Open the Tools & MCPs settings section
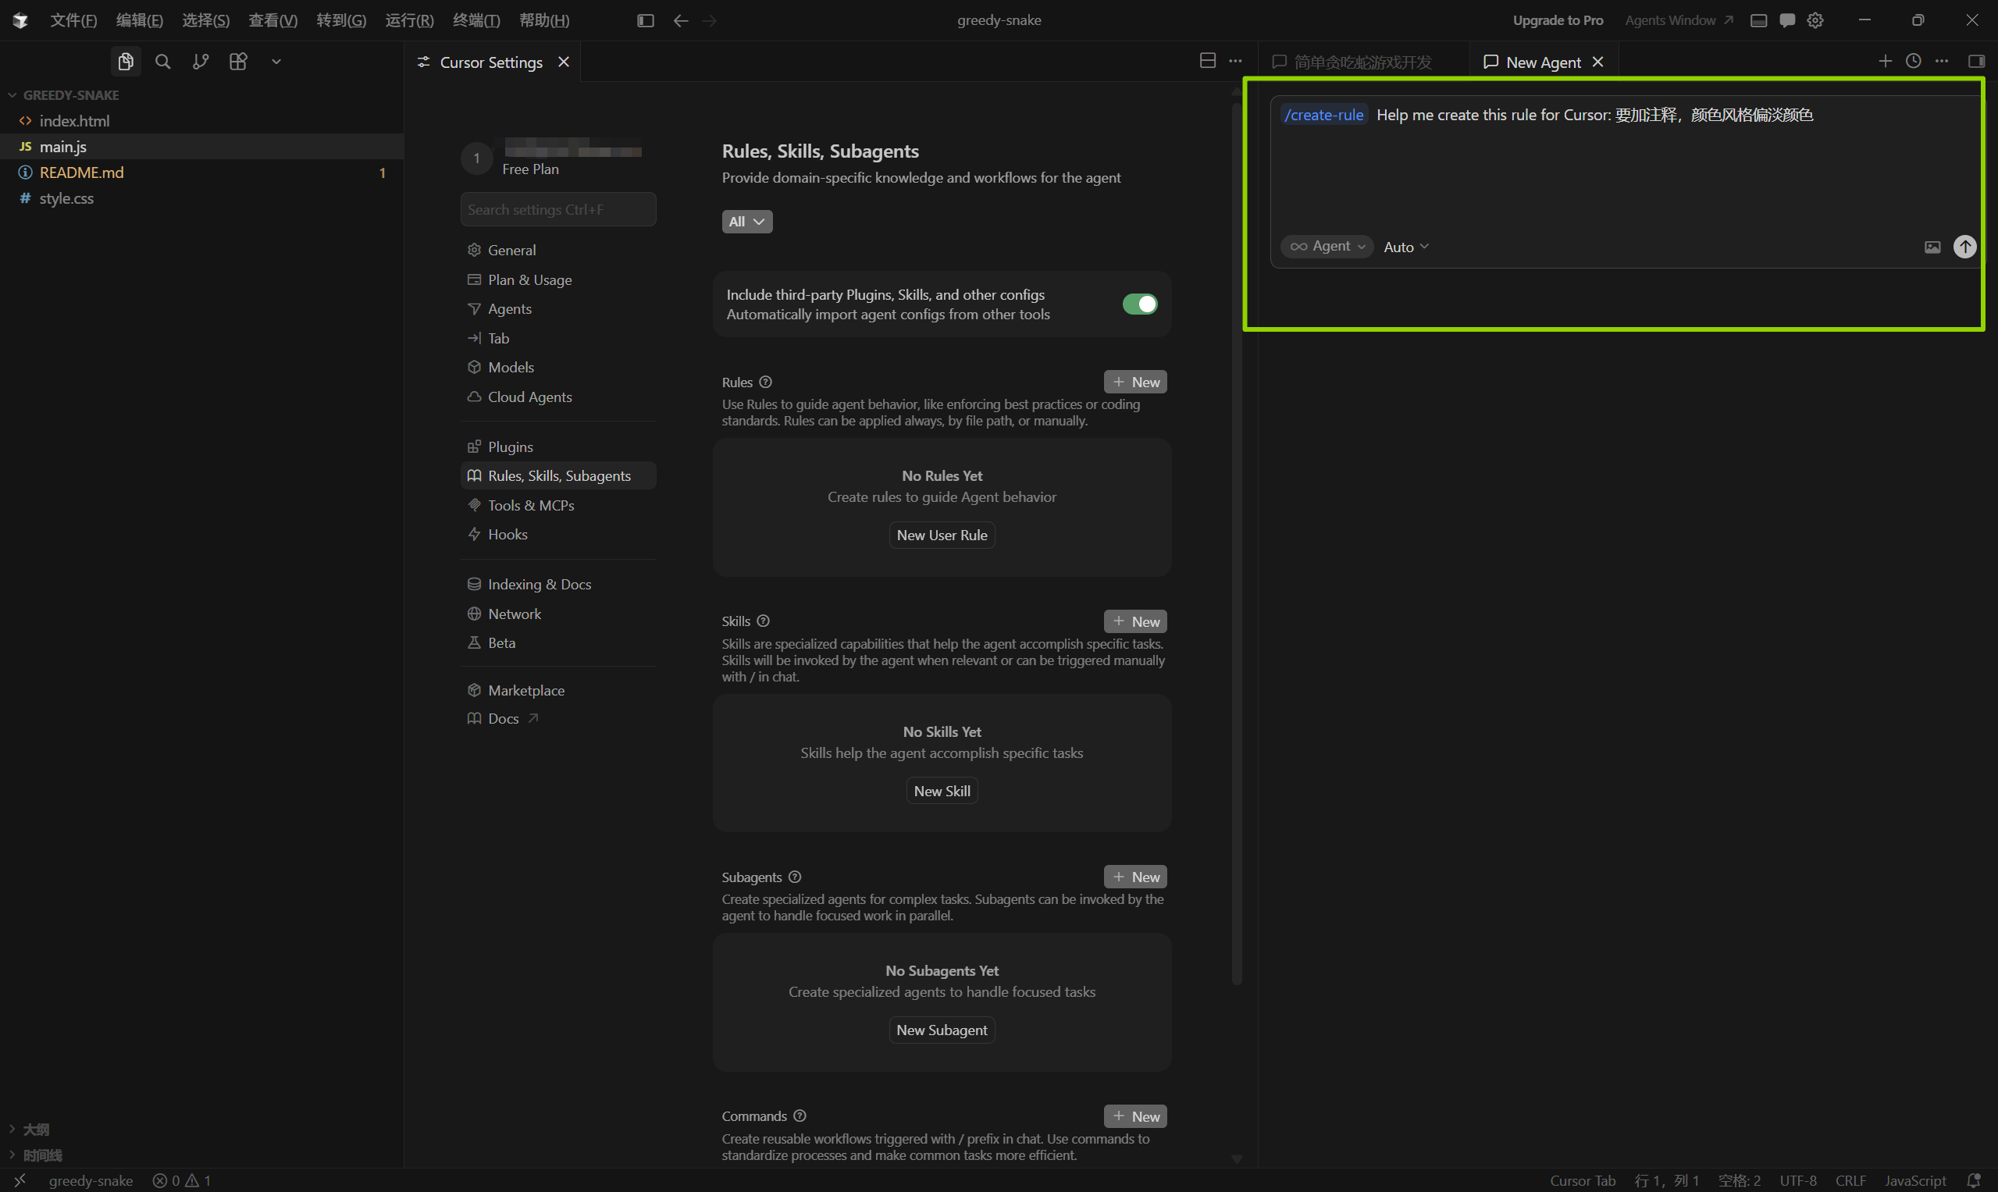Viewport: 1998px width, 1192px height. point(558,505)
